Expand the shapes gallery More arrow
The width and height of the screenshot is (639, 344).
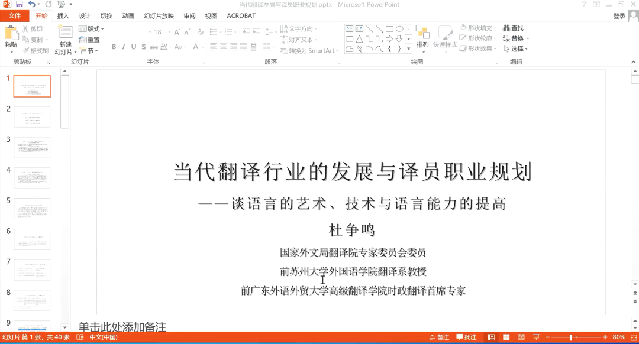point(408,49)
